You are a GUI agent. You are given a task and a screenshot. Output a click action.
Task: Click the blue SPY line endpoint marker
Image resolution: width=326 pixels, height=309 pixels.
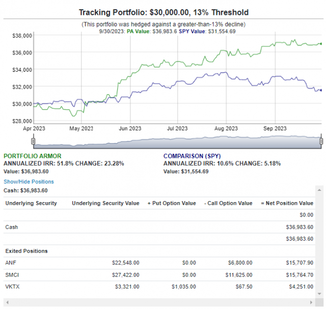320,91
